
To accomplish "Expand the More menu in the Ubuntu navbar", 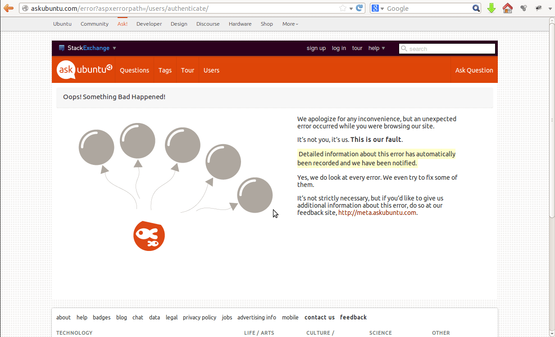I will pos(290,24).
